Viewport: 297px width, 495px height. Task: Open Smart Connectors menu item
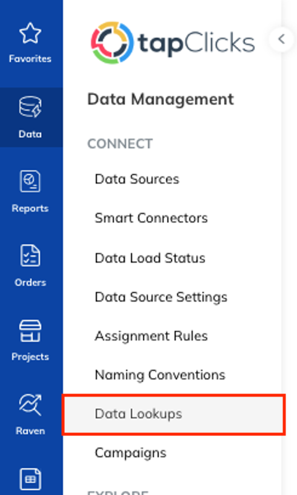(x=151, y=218)
